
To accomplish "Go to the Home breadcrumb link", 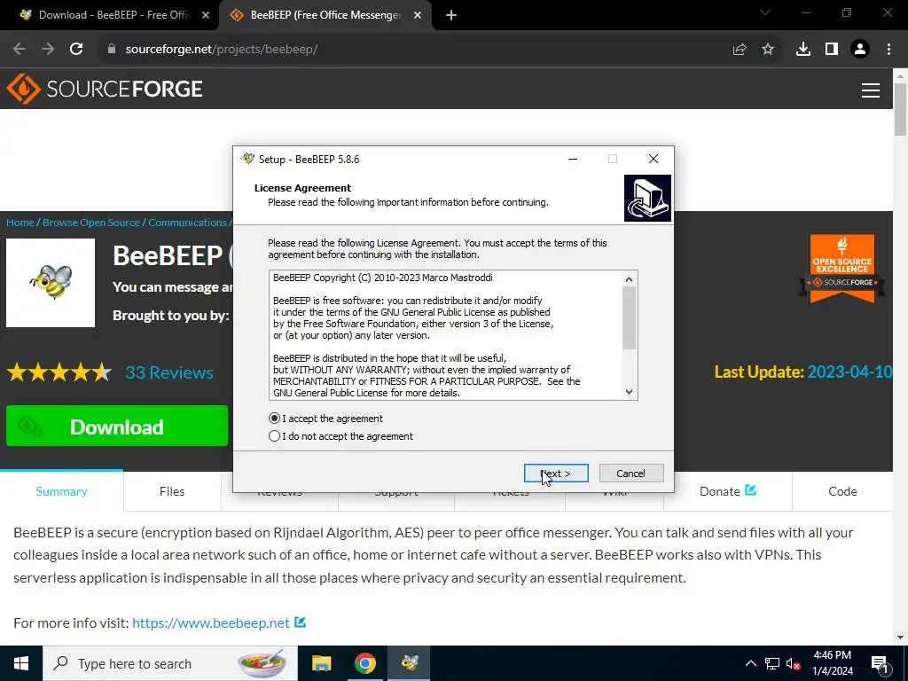I will coord(20,223).
